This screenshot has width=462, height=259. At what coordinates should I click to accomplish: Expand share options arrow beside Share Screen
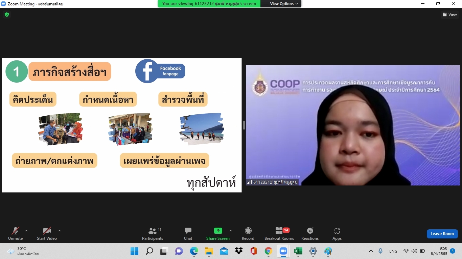[231, 231]
